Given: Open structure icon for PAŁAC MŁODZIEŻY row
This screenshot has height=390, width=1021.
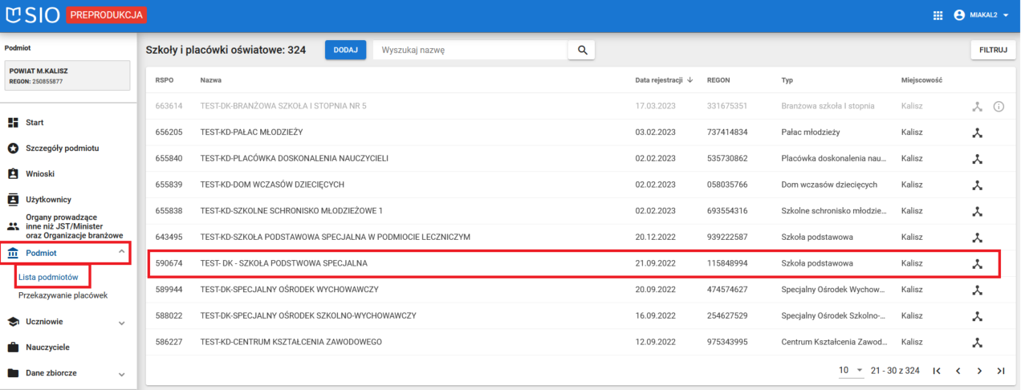Looking at the screenshot, I should pyautogui.click(x=977, y=132).
